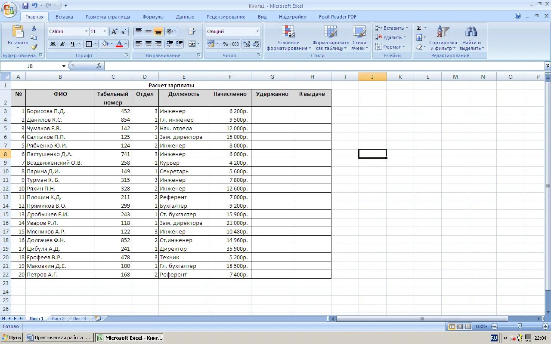Increase font size with the large A

114,31
